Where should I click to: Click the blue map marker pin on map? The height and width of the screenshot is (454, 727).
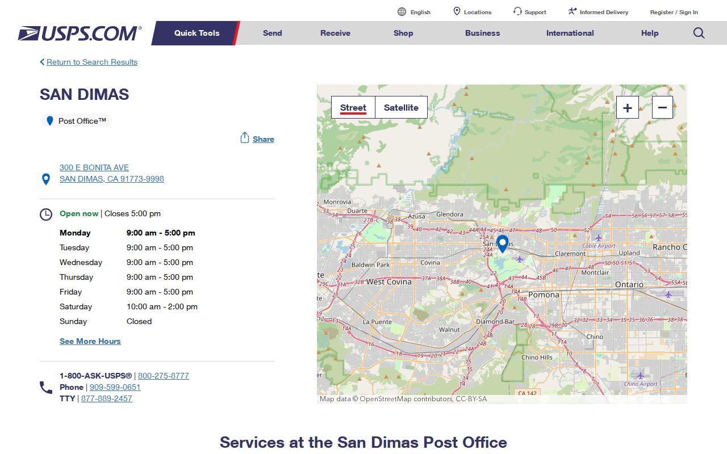(502, 244)
